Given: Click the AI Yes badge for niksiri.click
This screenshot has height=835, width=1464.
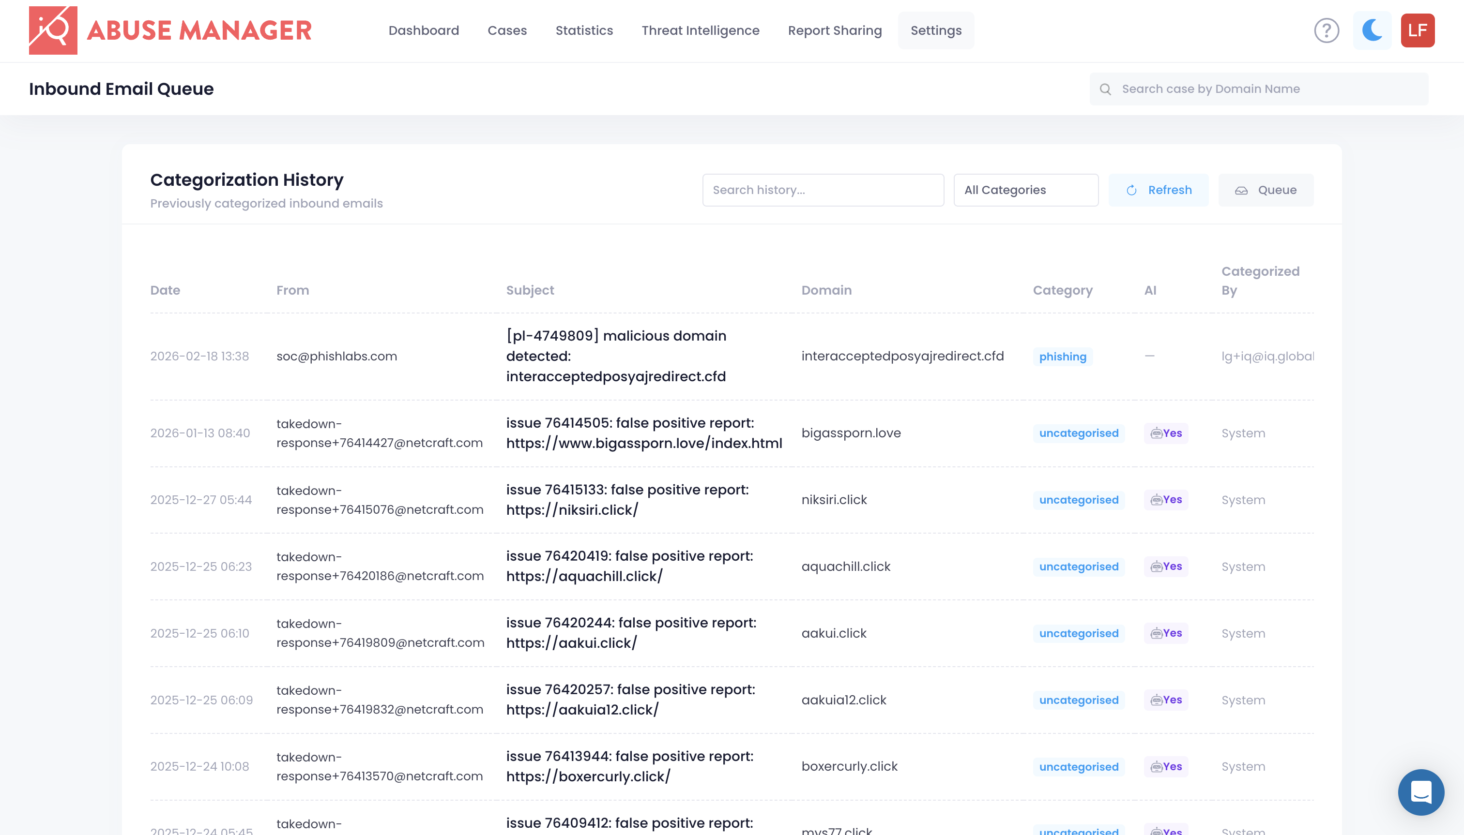Looking at the screenshot, I should click(1166, 500).
